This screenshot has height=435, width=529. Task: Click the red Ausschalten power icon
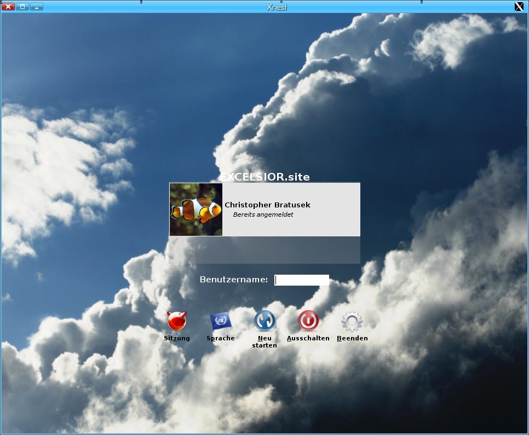[308, 321]
